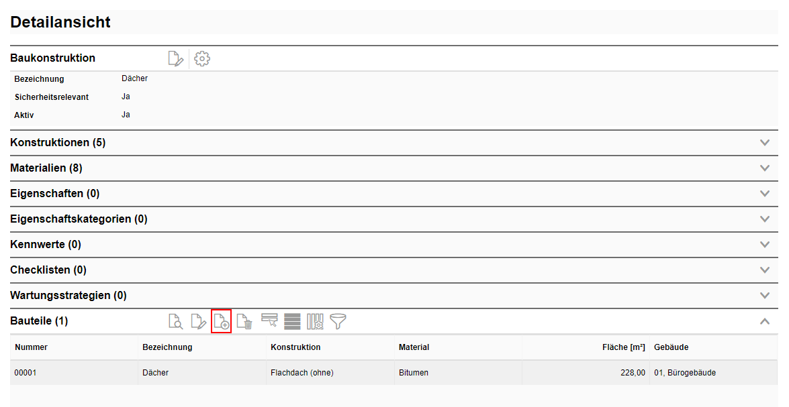Expand the Wartungsstrategien (0) section
The image size is (789, 407).
point(764,296)
